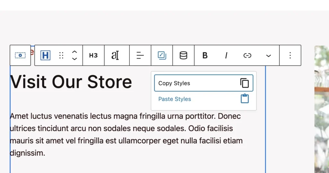The image size is (329, 173).
Task: Click the "Visit Our Store" heading text
Action: coord(71,82)
